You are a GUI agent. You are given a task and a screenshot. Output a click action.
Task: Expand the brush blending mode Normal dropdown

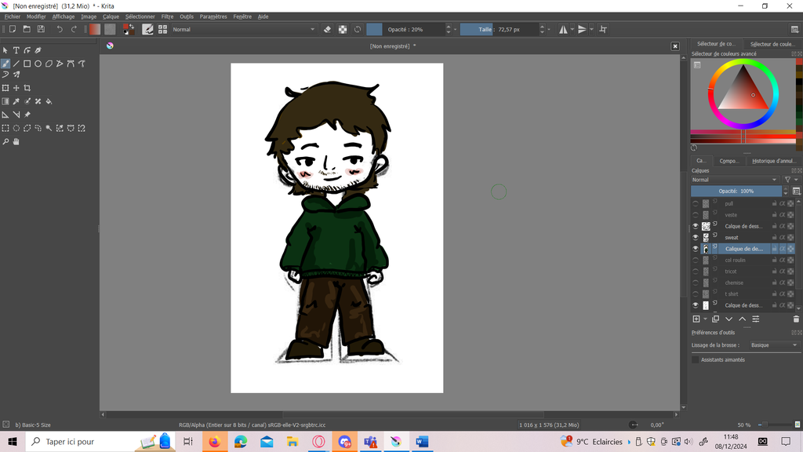(x=243, y=29)
